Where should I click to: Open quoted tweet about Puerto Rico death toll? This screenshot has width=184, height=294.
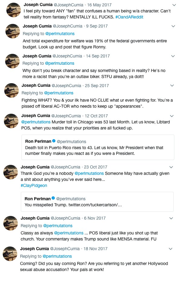point(98,147)
